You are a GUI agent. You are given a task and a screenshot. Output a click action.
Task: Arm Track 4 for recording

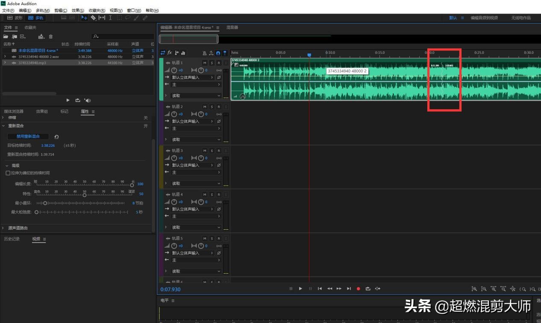click(218, 195)
